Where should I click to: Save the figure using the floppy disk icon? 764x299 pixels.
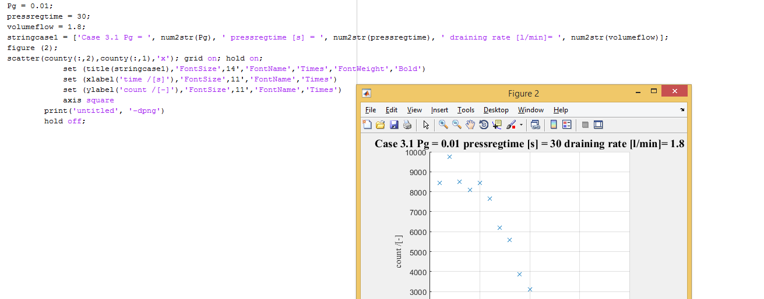pos(394,124)
